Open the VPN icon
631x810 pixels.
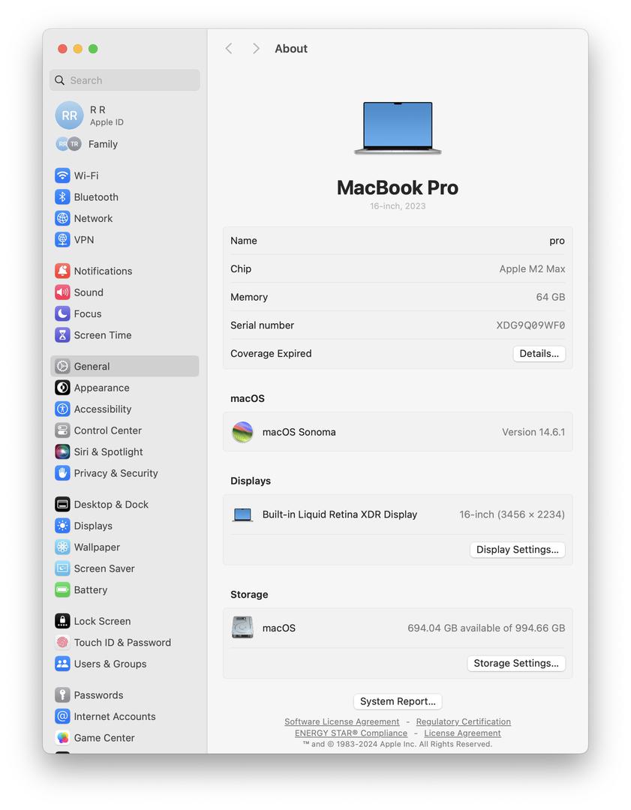(x=62, y=240)
